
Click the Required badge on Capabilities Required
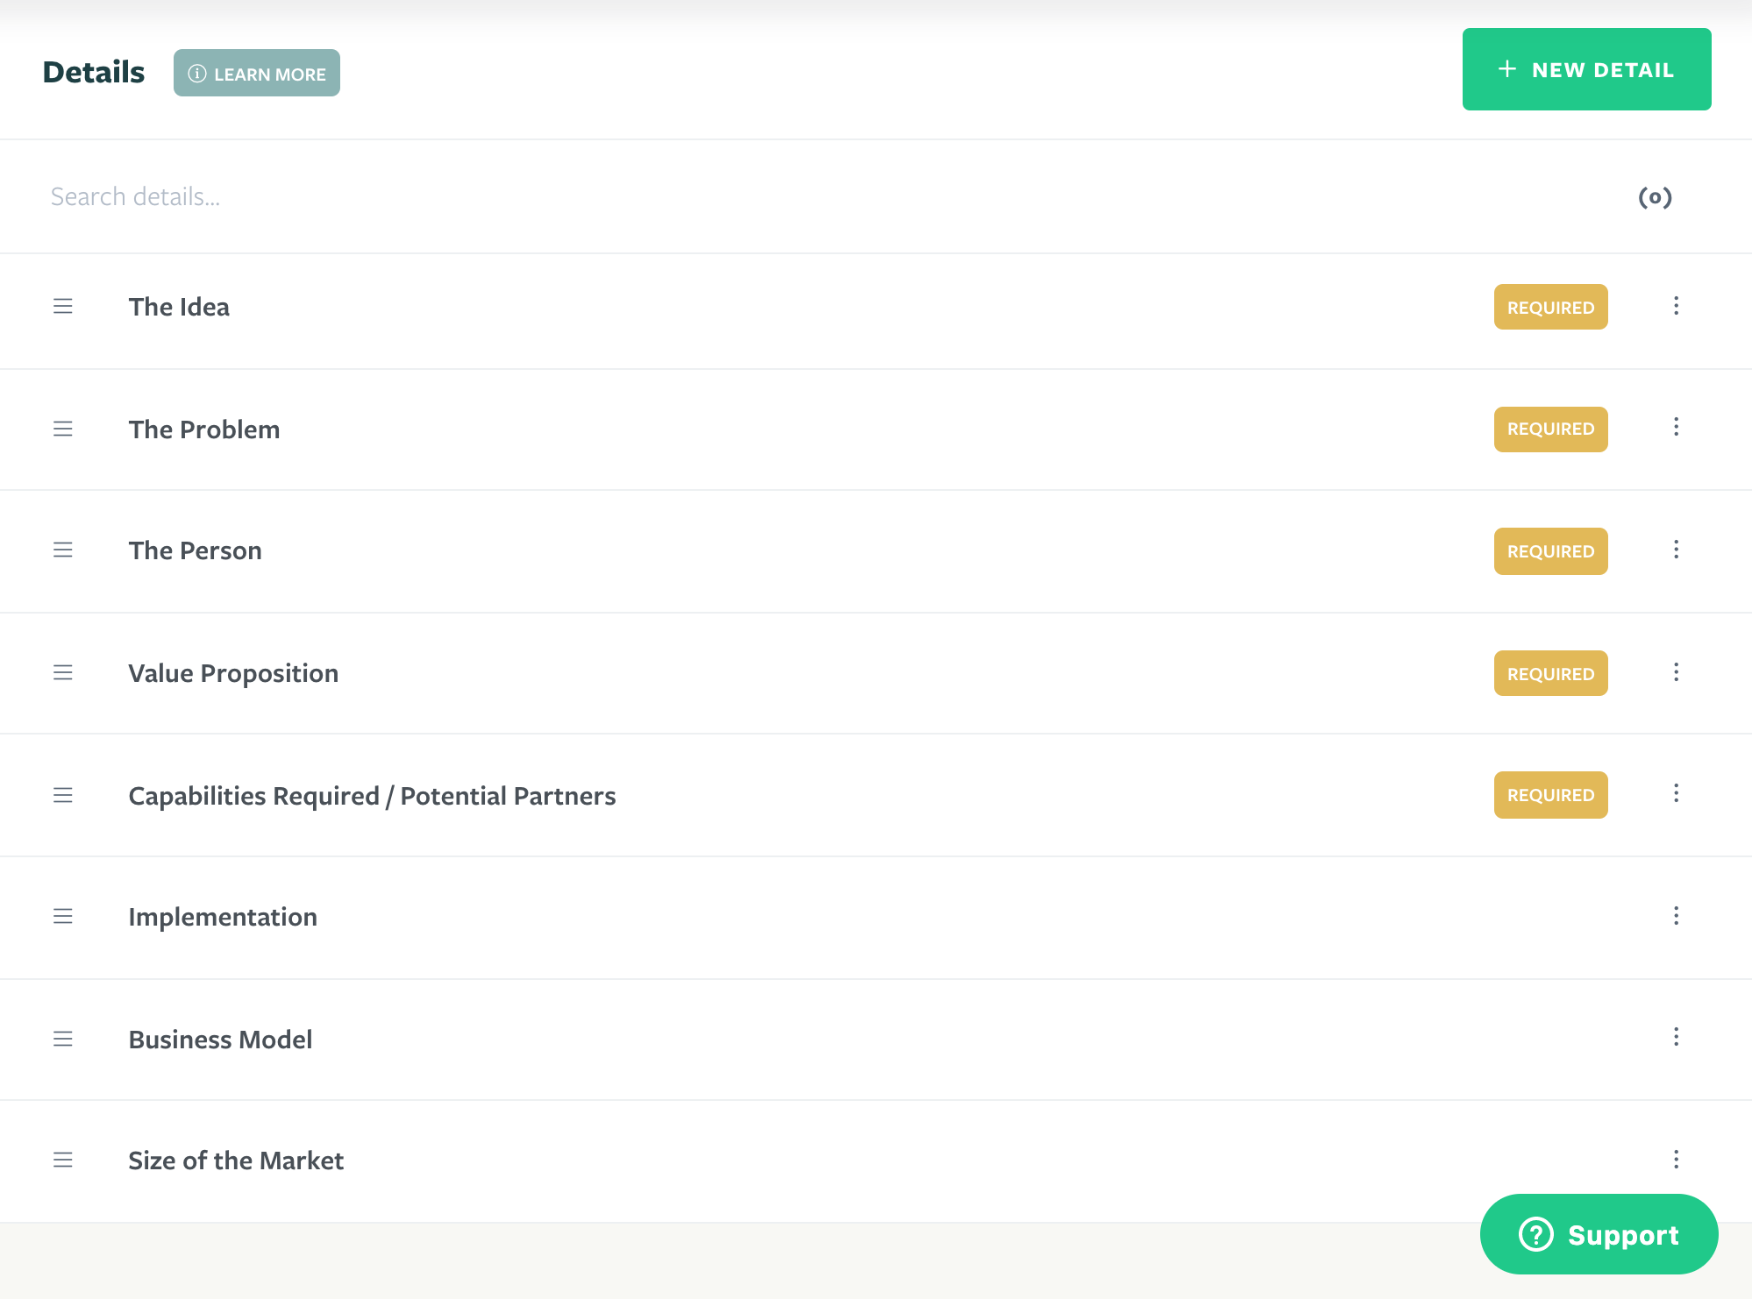click(1550, 795)
